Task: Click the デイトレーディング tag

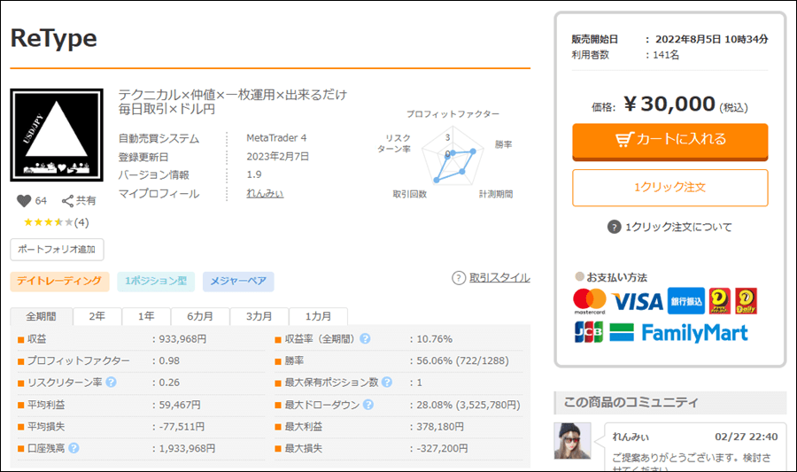Action: [59, 282]
